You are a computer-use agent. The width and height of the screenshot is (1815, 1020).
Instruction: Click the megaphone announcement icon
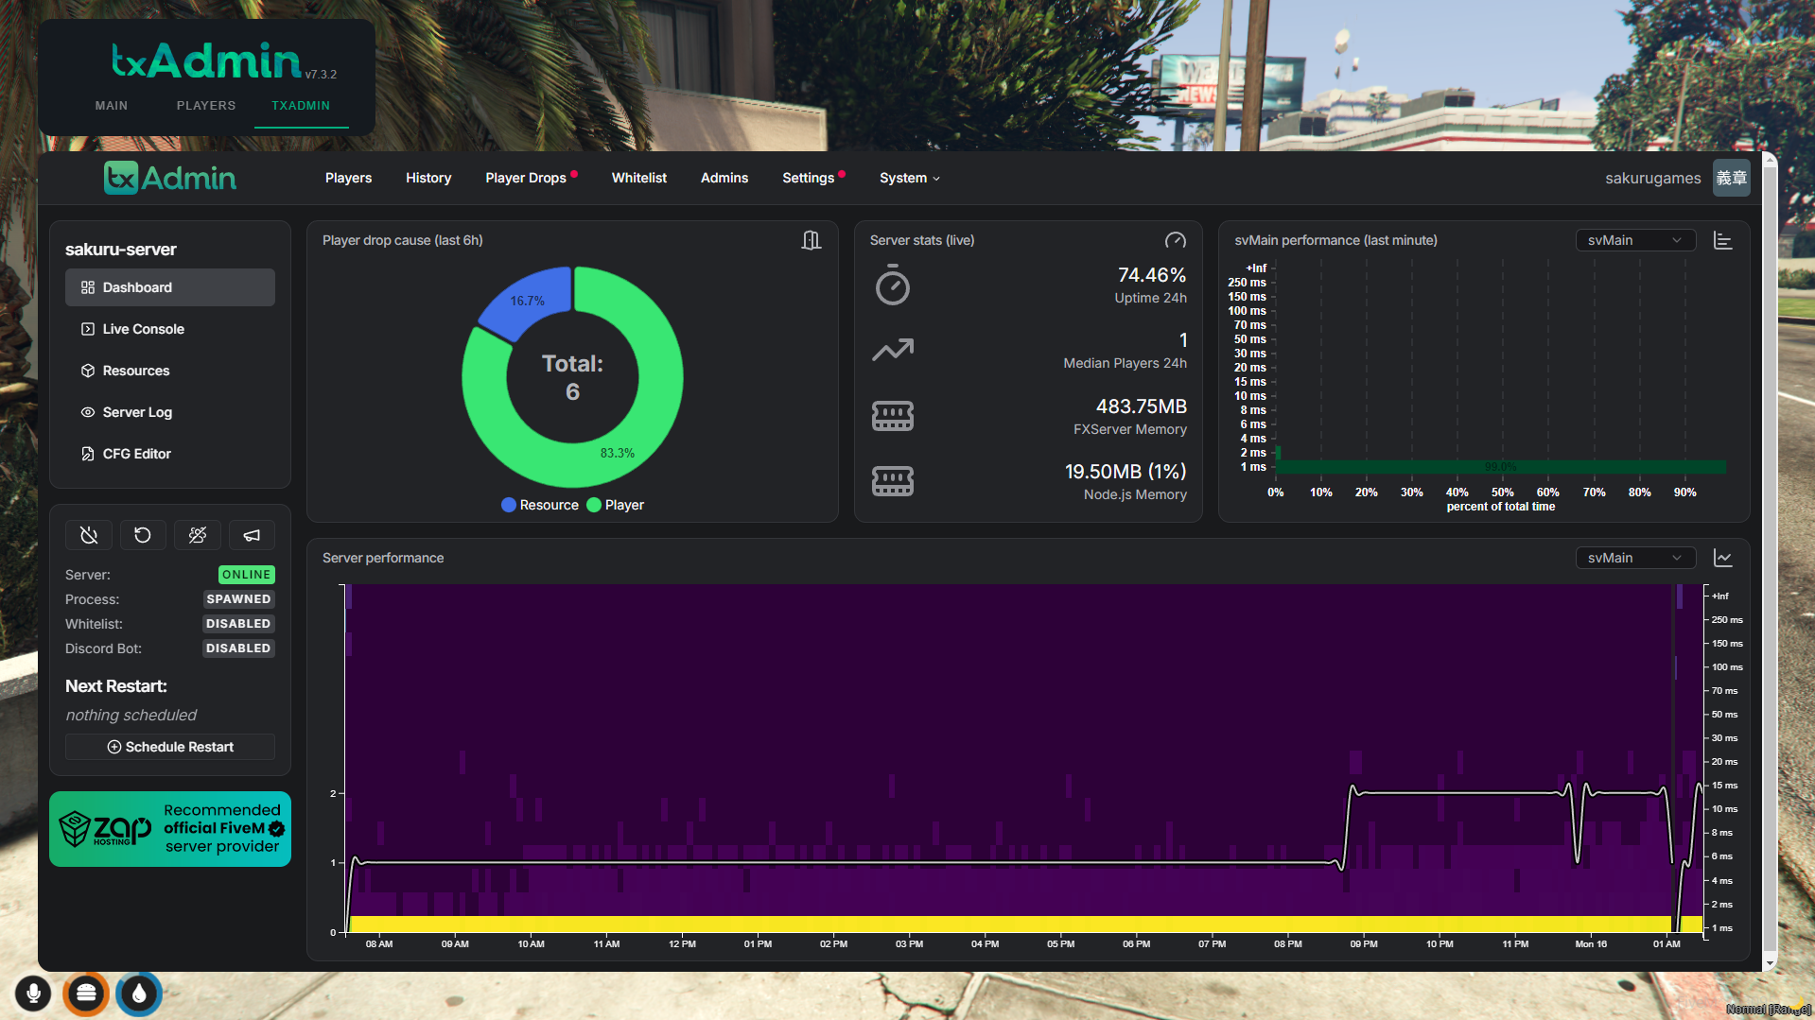(252, 535)
